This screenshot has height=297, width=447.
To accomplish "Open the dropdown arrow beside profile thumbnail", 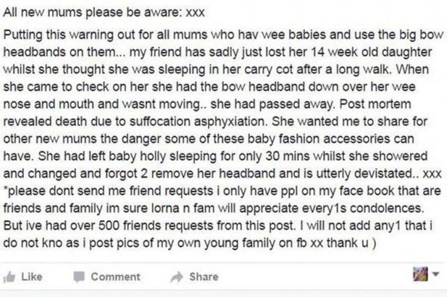I will coord(435,274).
